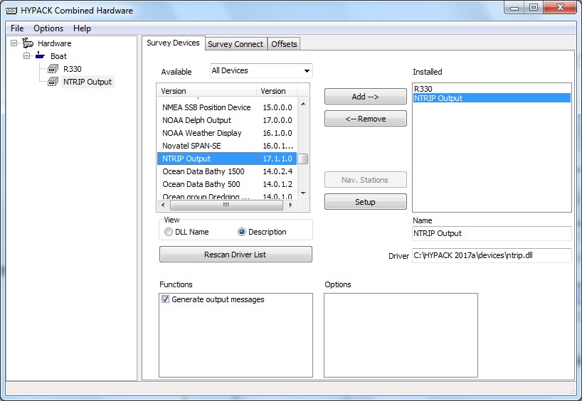Open the Options menu
The image size is (582, 401).
click(x=48, y=28)
